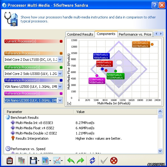This screenshot has width=167, height=167.
Task: Click the red data point on the chart
Action: pos(106,70)
